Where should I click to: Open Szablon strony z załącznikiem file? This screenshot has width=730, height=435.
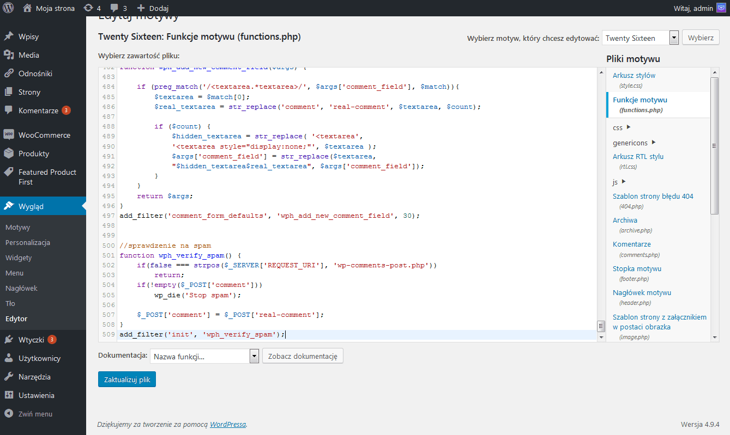(x=660, y=322)
